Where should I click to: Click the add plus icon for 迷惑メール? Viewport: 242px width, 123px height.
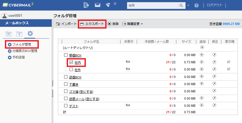202,98
